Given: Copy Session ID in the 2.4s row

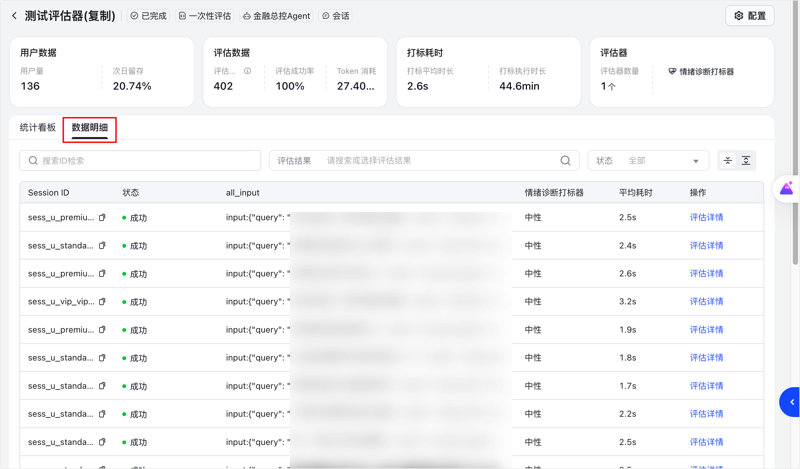Looking at the screenshot, I should pos(102,246).
